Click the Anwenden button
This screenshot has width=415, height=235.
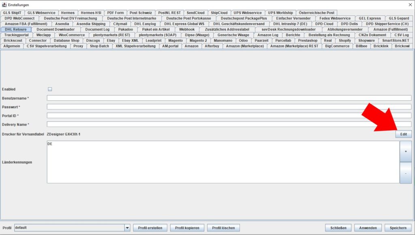(x=368, y=228)
